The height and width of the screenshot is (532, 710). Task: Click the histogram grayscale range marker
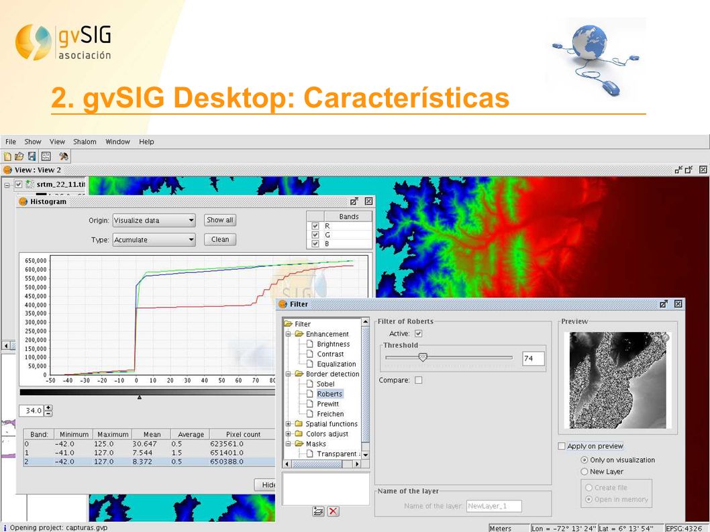(140, 397)
